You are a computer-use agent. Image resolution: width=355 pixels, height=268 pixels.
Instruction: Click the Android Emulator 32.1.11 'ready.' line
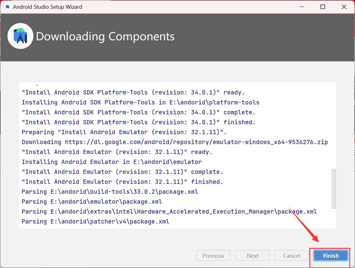pyautogui.click(x=117, y=152)
